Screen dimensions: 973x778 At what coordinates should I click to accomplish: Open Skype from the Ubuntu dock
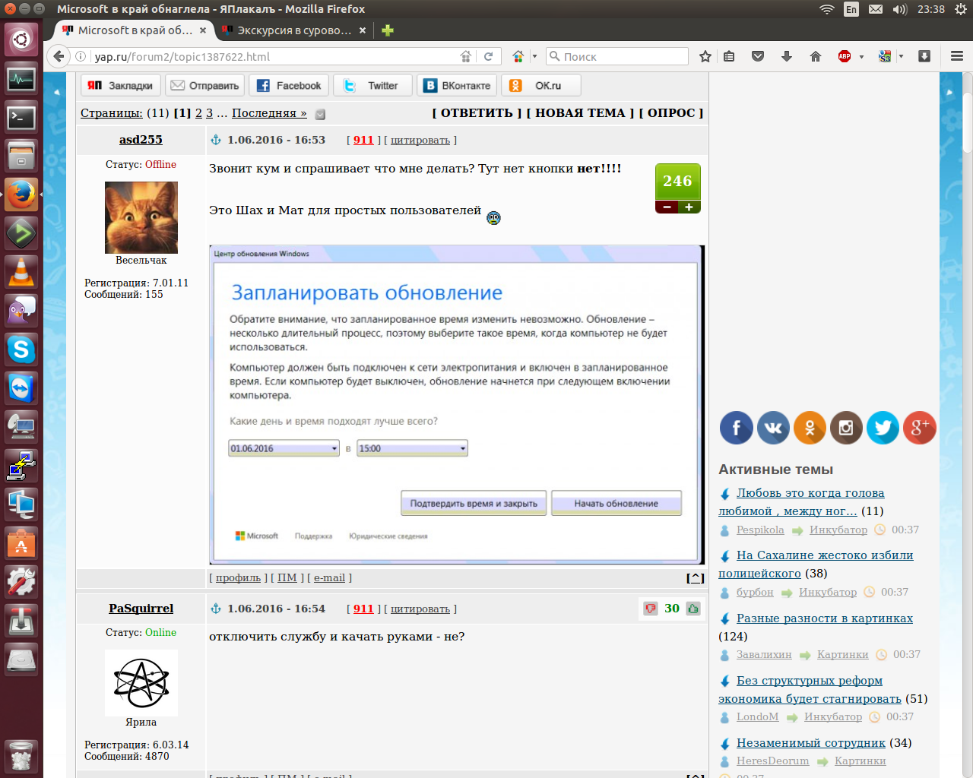click(x=21, y=349)
